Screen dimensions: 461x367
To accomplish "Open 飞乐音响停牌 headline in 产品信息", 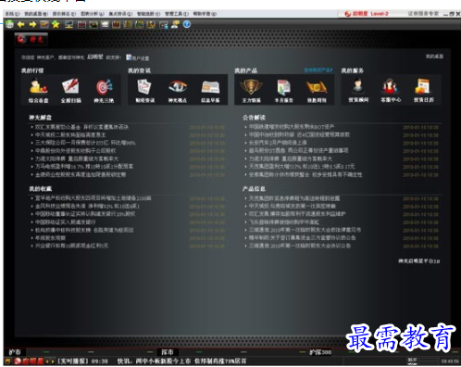I will click(x=284, y=222).
